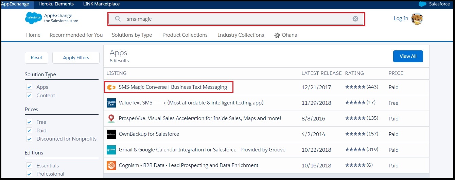Switch to the Heroku Elements tab
This screenshot has height=180, width=455.
56,4
